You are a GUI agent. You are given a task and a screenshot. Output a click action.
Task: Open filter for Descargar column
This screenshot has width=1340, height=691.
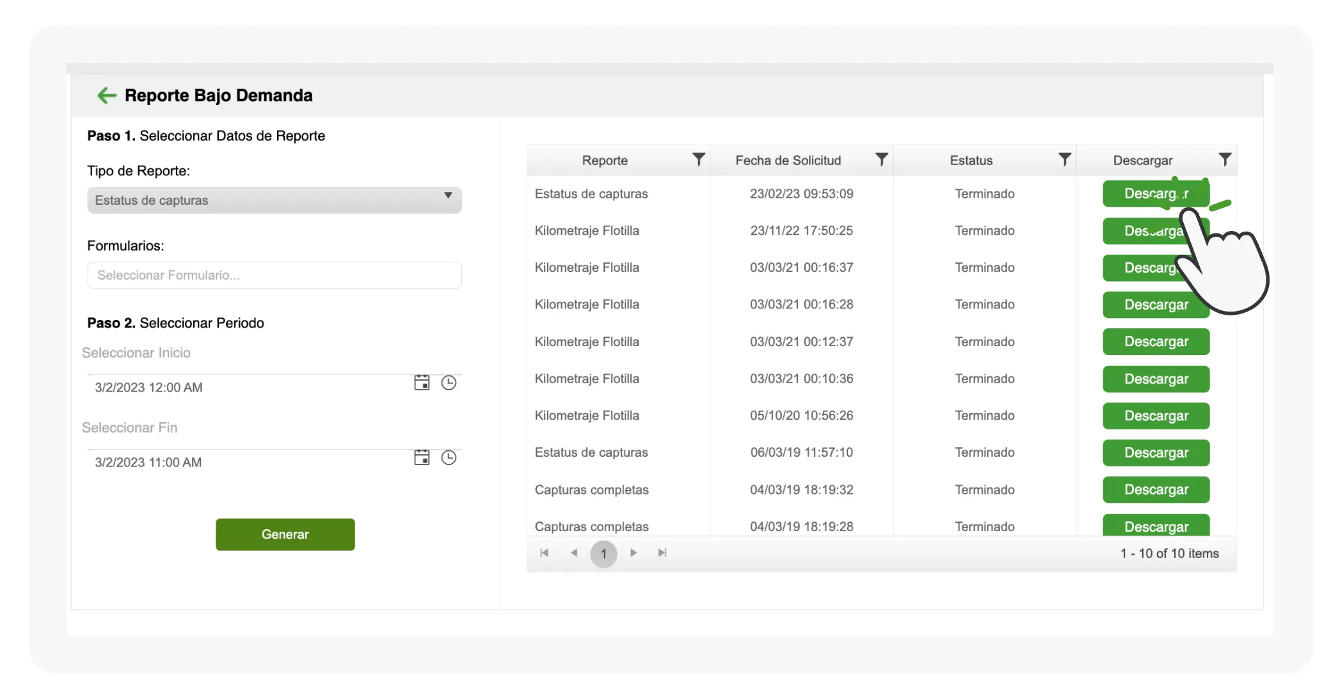1225,160
